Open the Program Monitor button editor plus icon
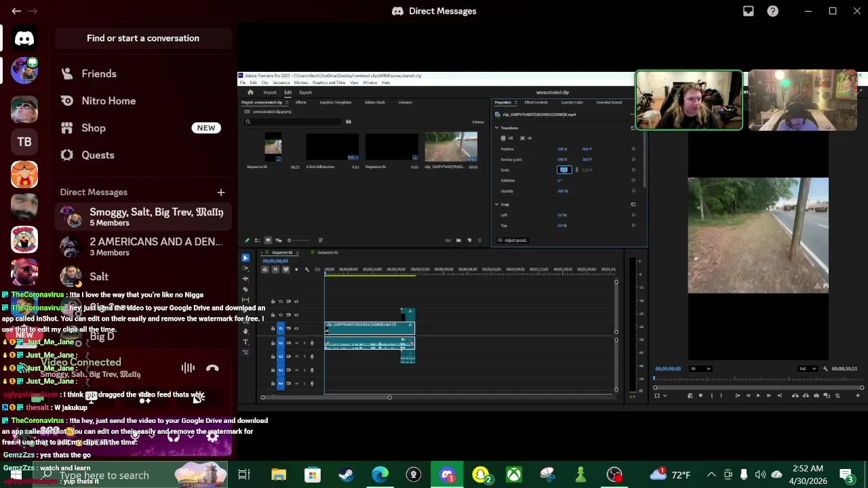 (x=858, y=395)
